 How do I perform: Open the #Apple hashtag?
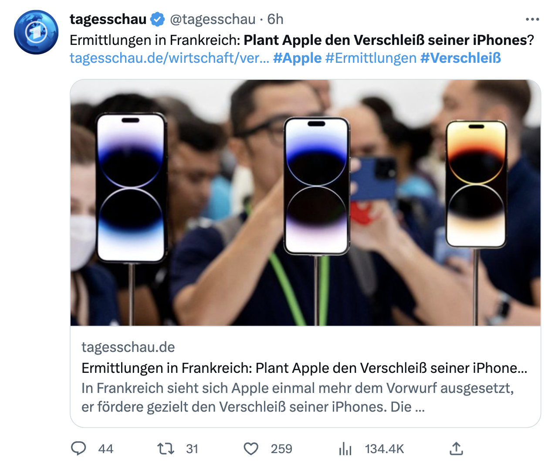pos(298,58)
